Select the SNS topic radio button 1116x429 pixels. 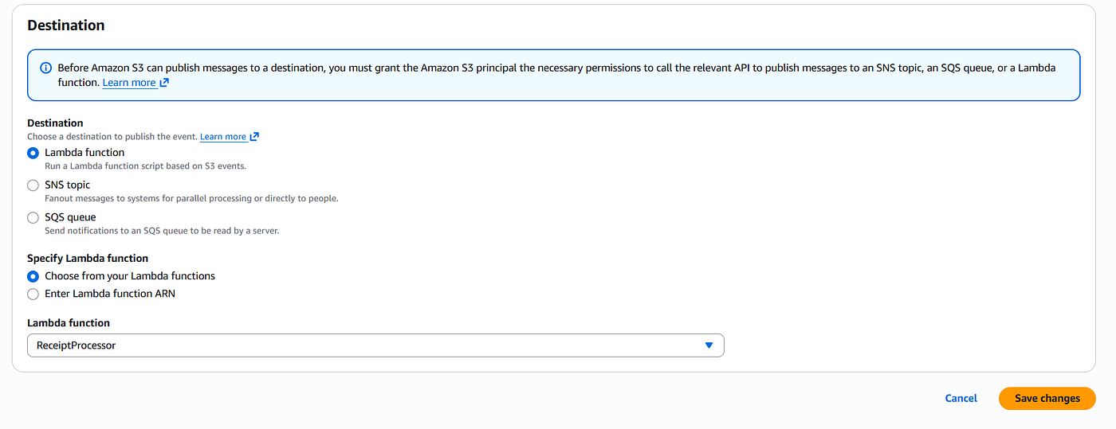(x=33, y=185)
